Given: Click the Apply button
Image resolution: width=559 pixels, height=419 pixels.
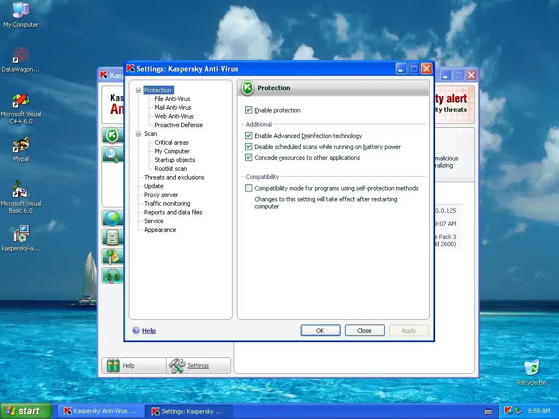Looking at the screenshot, I should [408, 330].
